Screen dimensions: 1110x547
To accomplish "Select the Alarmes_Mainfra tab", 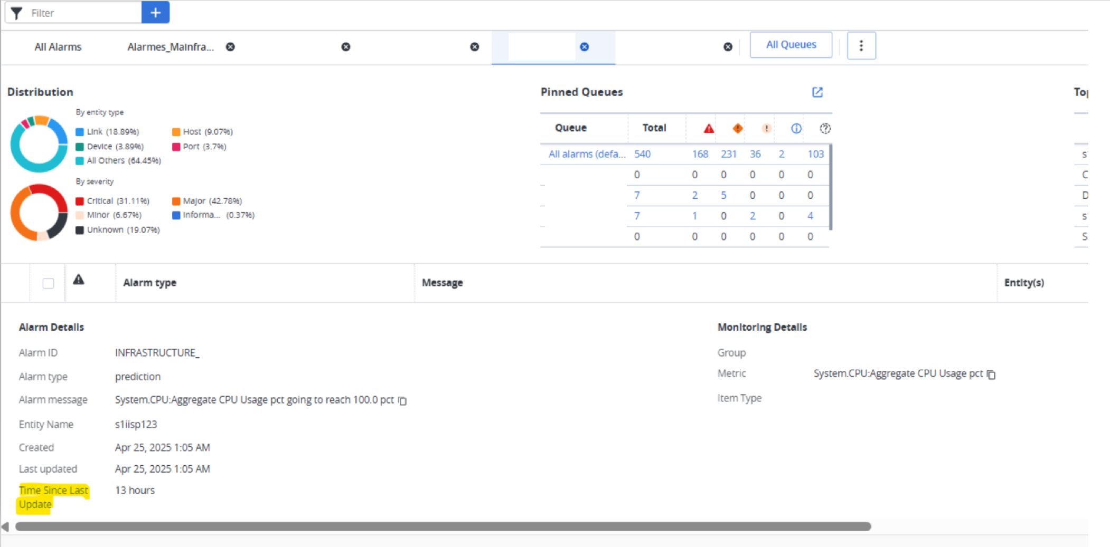I will pyautogui.click(x=170, y=47).
